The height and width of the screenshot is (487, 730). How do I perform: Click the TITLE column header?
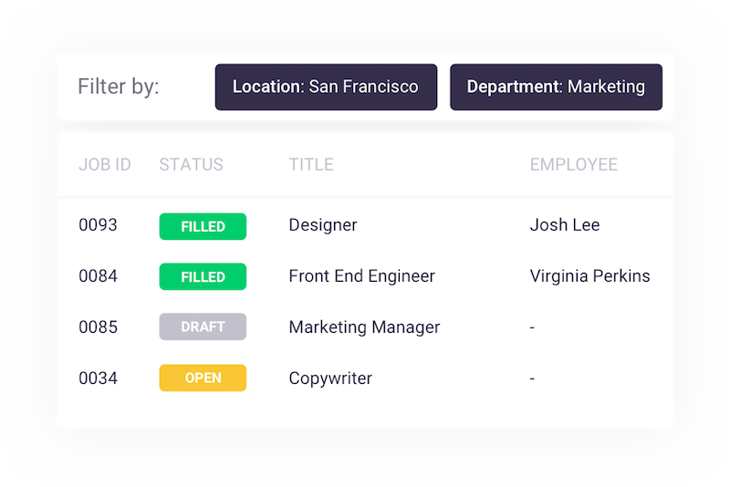click(x=311, y=165)
